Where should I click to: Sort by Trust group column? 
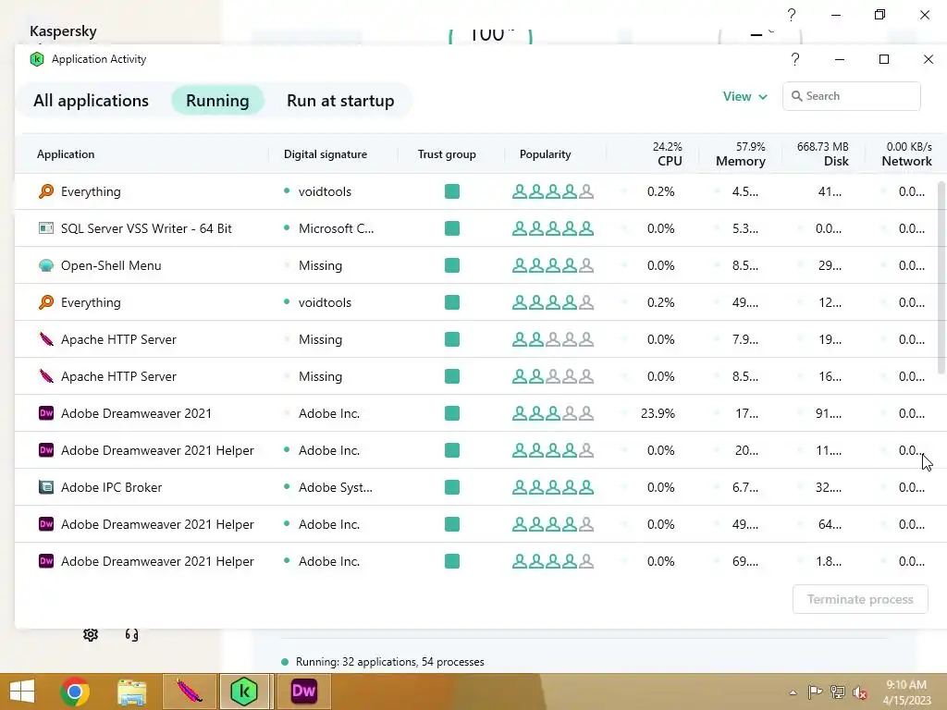coord(447,154)
